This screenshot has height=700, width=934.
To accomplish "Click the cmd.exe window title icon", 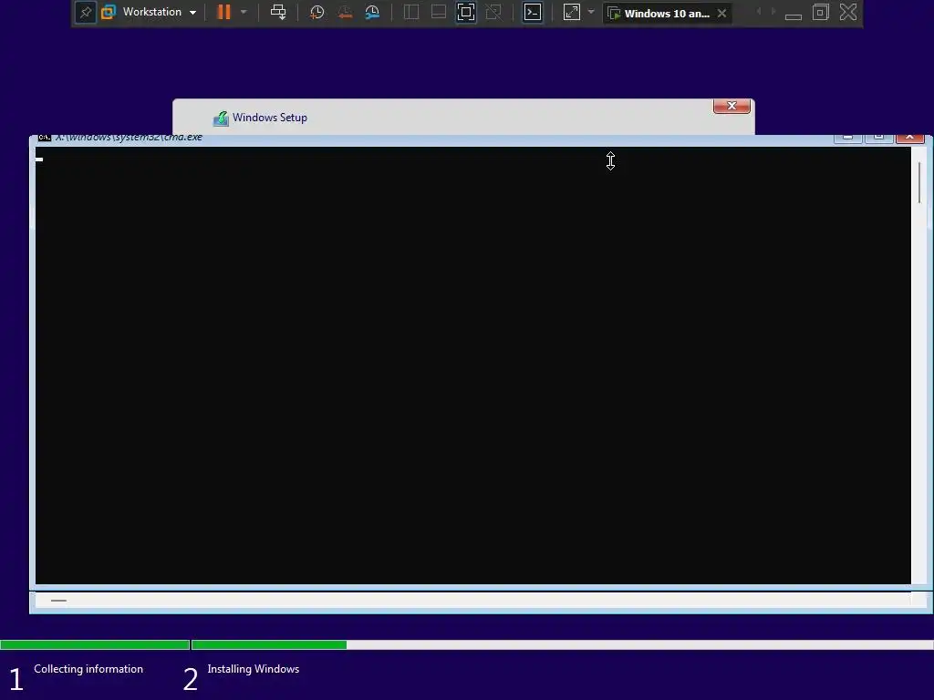I will [44, 138].
